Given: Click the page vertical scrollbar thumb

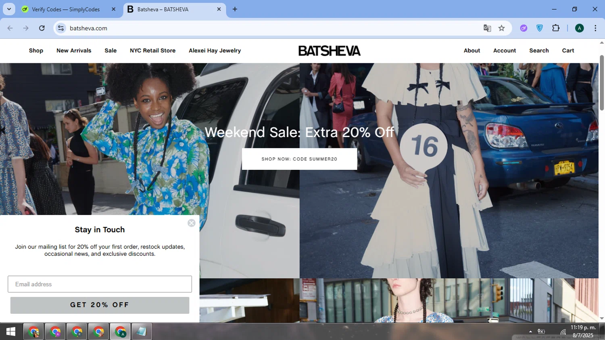Looking at the screenshot, I should [x=602, y=83].
